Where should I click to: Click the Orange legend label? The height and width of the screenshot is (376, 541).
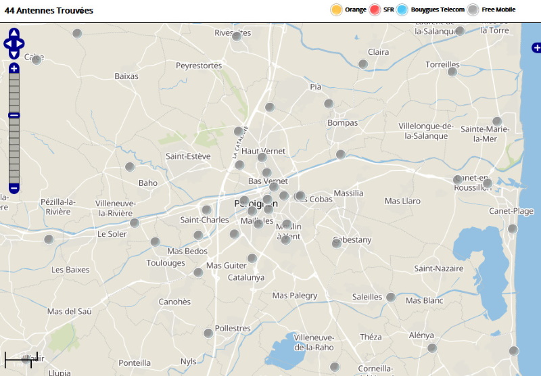[x=356, y=9]
